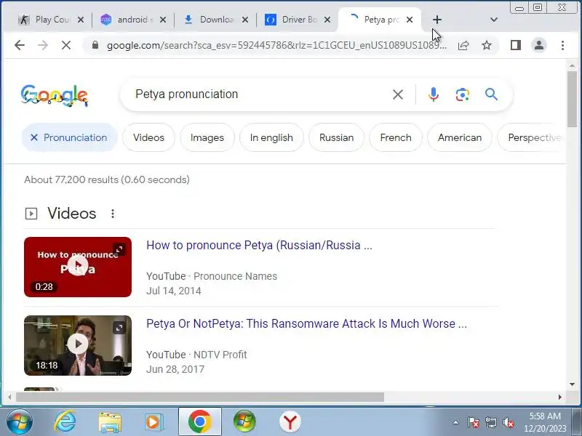This screenshot has width=582, height=436.
Task: Open the network tray icon
Action: [x=490, y=422]
